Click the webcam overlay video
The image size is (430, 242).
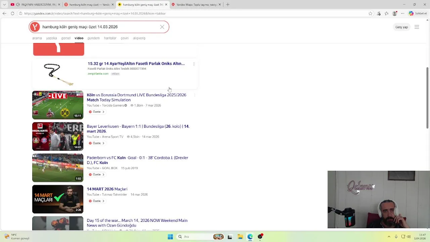(379, 200)
